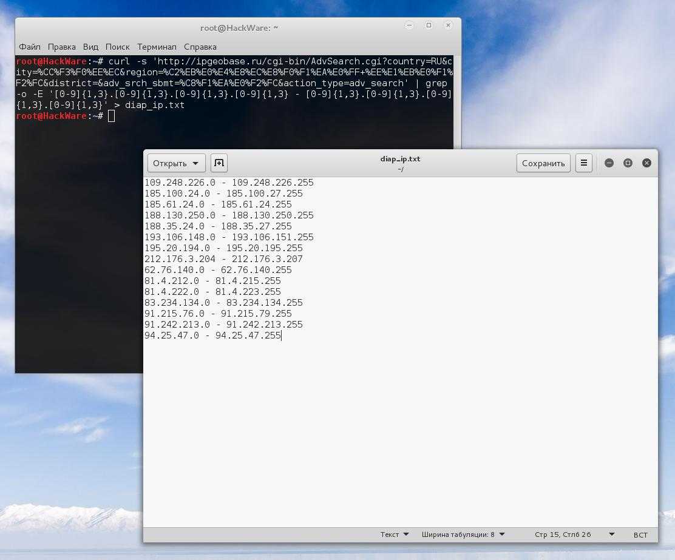Screen dimensions: 675x560
Task: Close the diap_ip.txt editor window
Action: pos(646,163)
